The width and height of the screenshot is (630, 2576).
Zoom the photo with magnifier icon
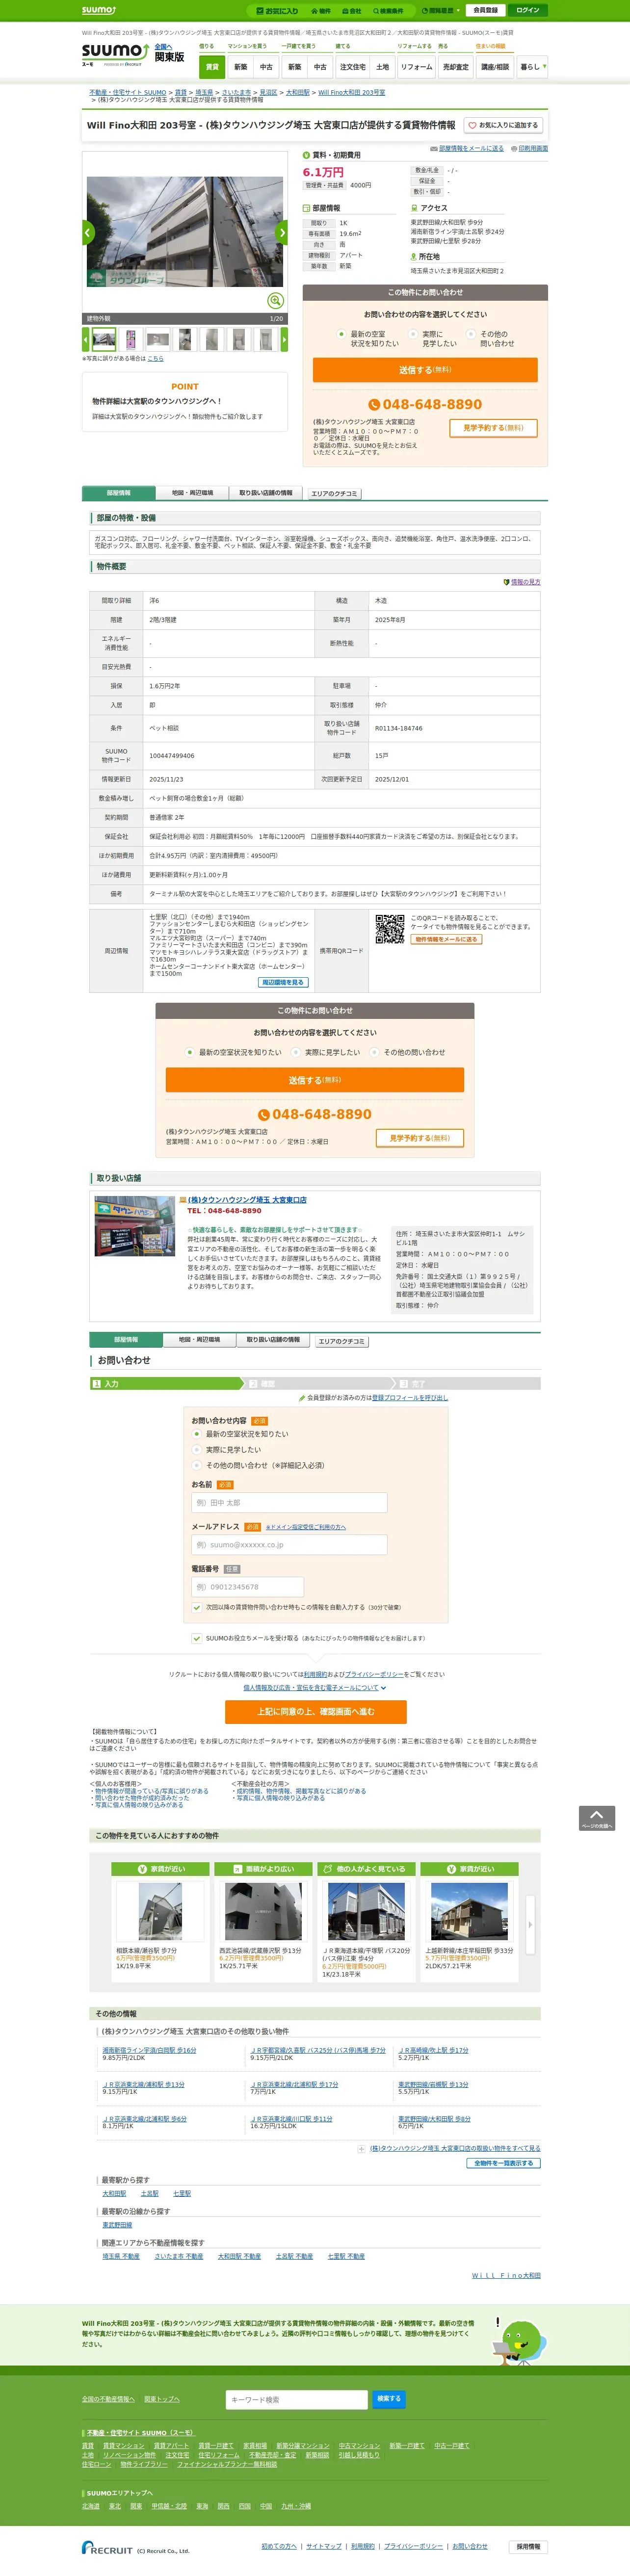275,300
